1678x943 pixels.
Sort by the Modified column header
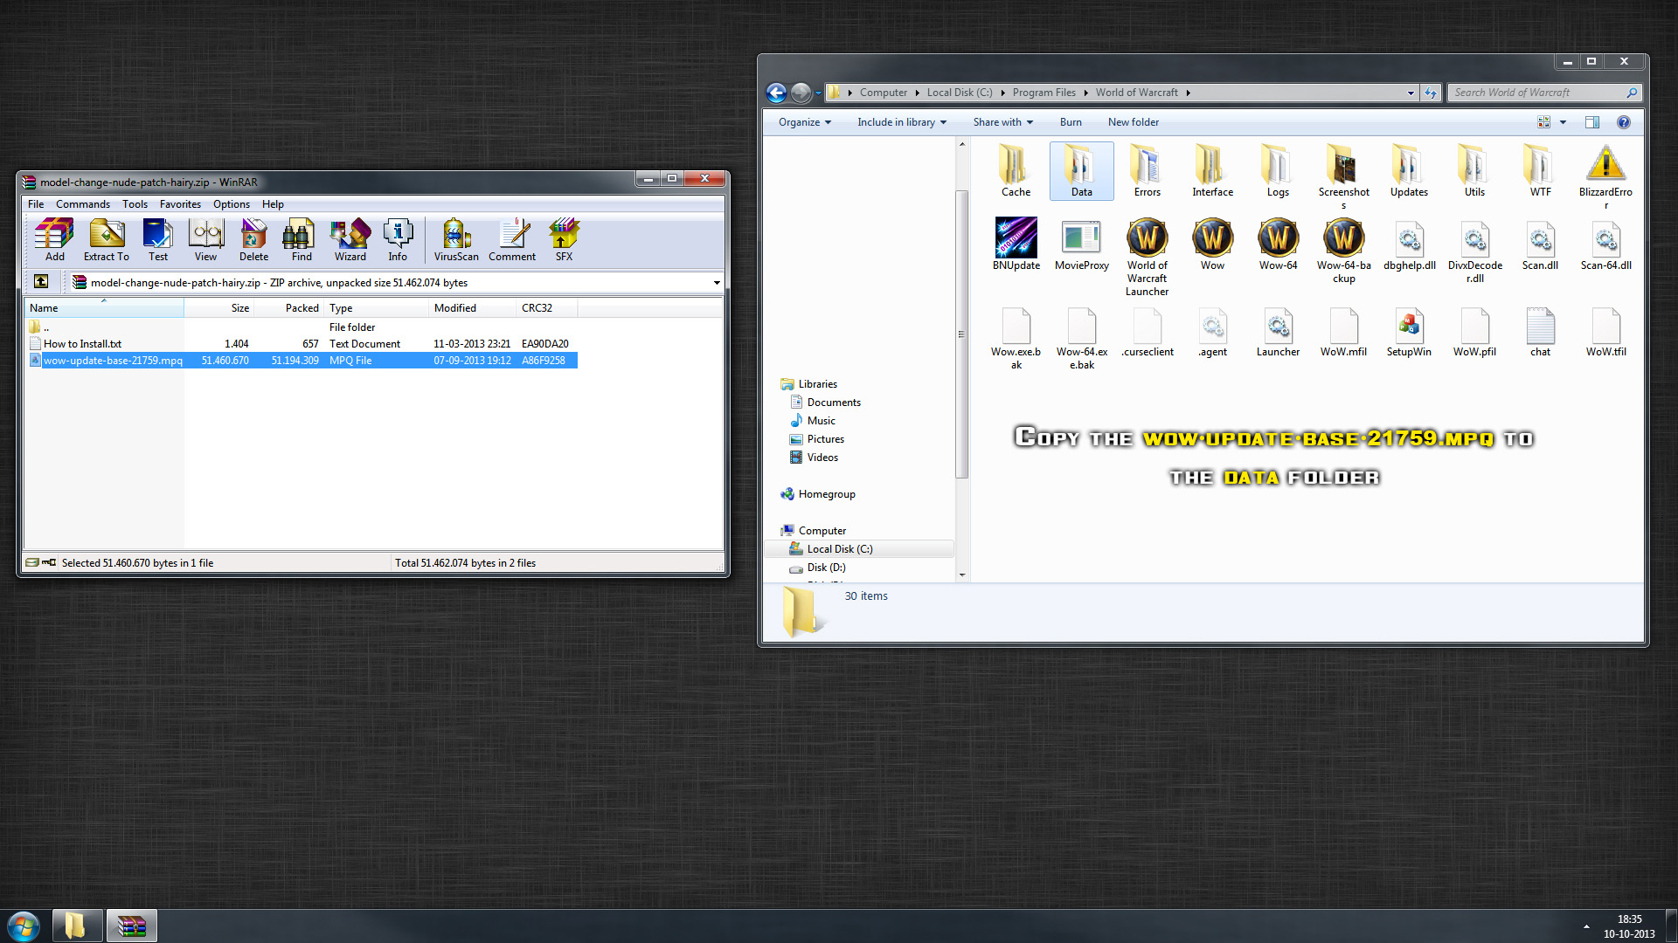point(473,307)
